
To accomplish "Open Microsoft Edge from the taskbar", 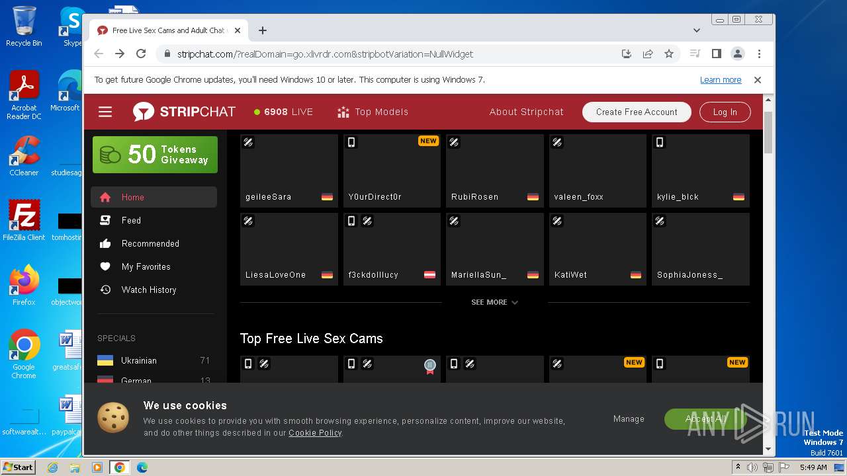I will coord(142,467).
